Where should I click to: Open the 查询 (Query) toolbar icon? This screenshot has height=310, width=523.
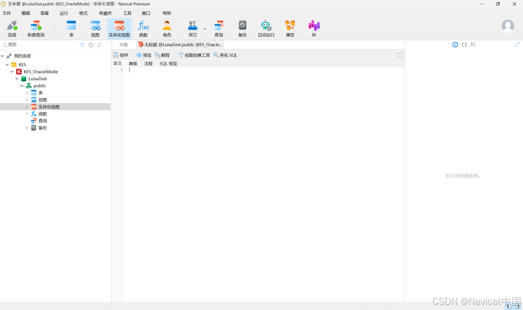(219, 29)
